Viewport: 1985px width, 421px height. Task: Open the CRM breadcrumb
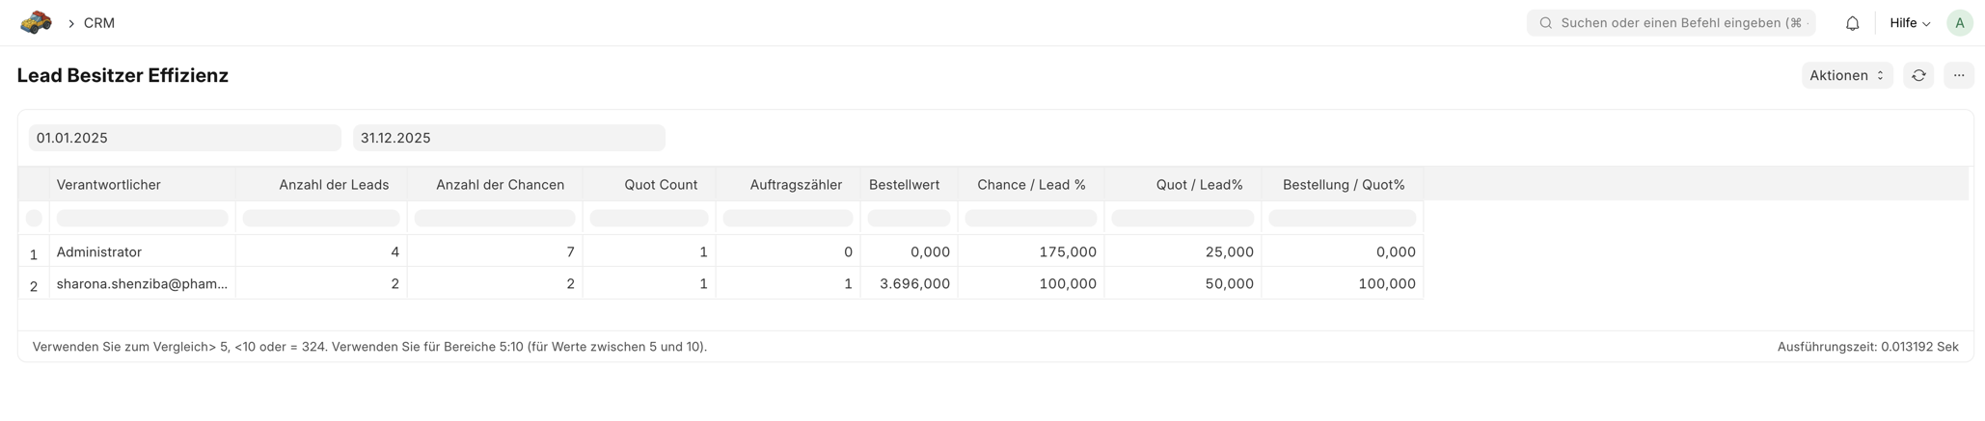99,23
